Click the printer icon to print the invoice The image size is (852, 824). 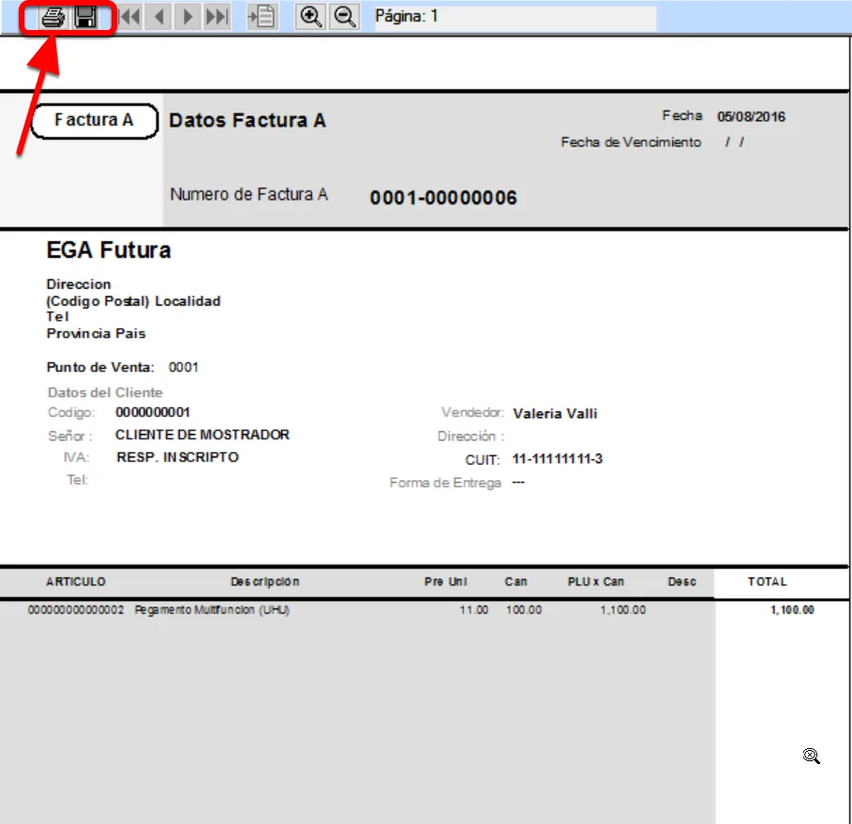point(53,18)
